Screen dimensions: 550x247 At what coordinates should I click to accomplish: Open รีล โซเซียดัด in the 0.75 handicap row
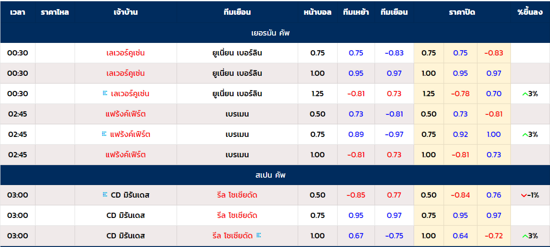pyautogui.click(x=237, y=215)
